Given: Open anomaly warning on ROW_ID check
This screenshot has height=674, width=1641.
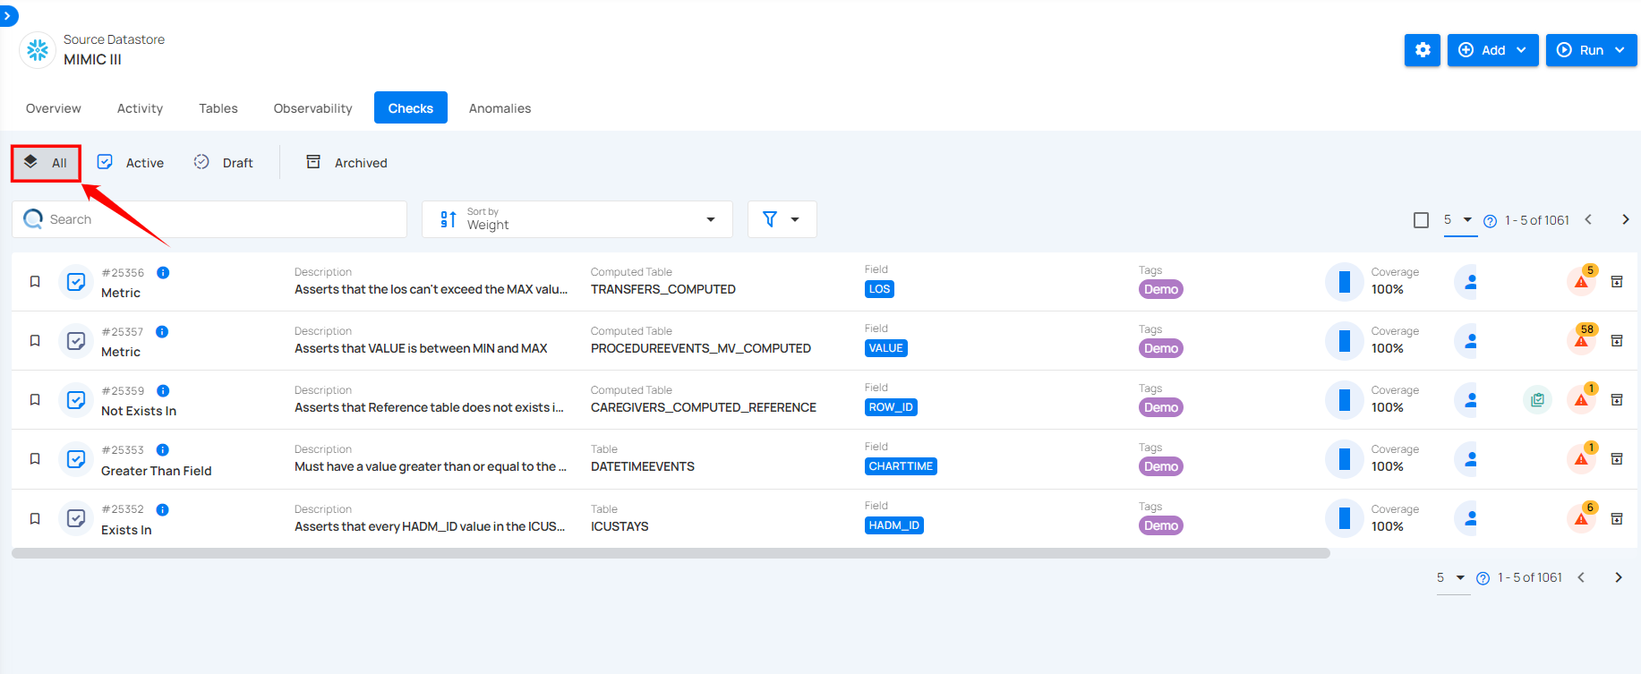Looking at the screenshot, I should (x=1582, y=399).
